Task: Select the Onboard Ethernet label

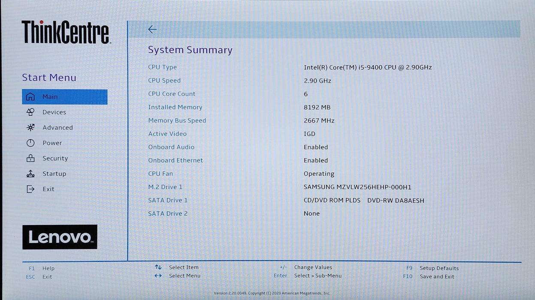Action: [x=175, y=160]
